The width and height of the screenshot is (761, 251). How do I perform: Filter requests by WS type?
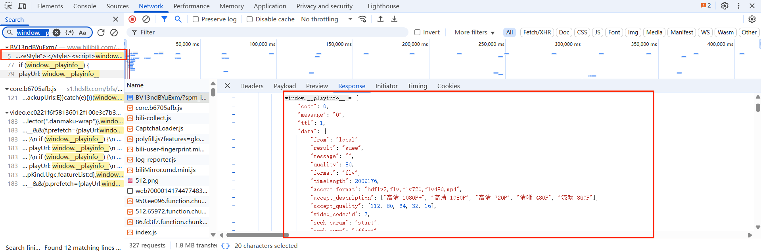coord(705,32)
